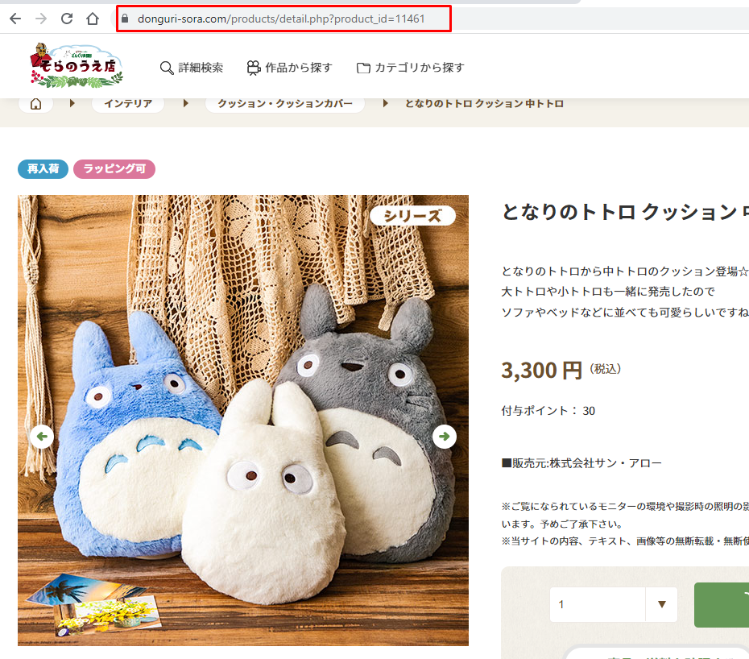749x659 pixels.
Task: Click the browser forward arrow
Action: click(x=41, y=19)
